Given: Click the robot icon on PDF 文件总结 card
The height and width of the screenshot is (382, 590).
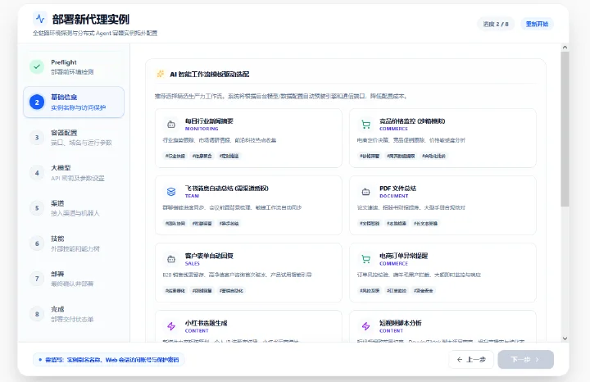Looking at the screenshot, I should (365, 192).
